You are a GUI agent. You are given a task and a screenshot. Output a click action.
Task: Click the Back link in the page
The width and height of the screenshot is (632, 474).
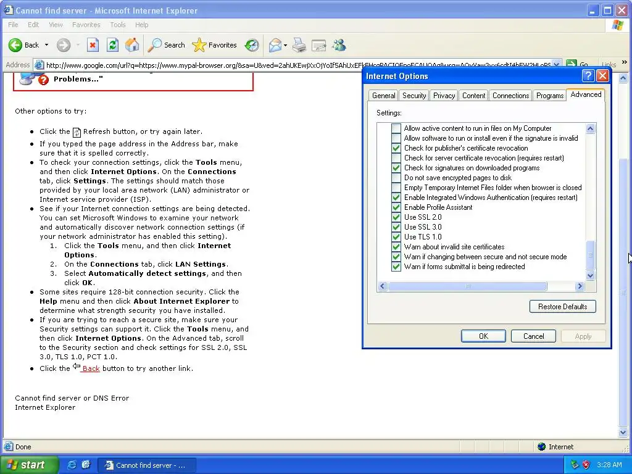91,368
